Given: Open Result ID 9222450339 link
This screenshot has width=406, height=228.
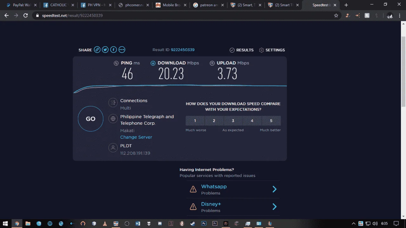Looking at the screenshot, I should pyautogui.click(x=183, y=50).
